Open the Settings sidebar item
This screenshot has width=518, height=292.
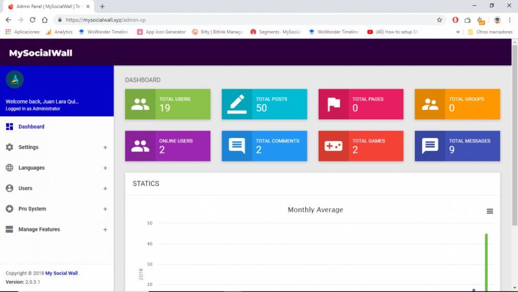click(x=57, y=147)
